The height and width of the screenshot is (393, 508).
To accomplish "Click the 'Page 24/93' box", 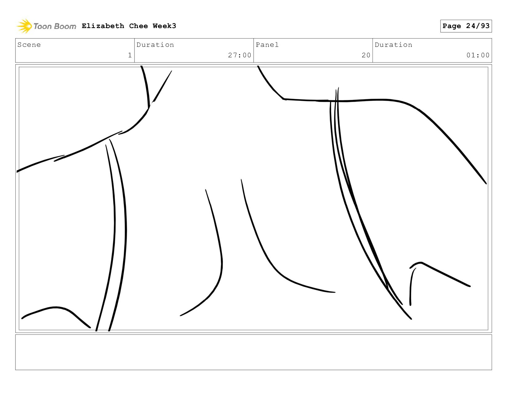I will coord(466,26).
